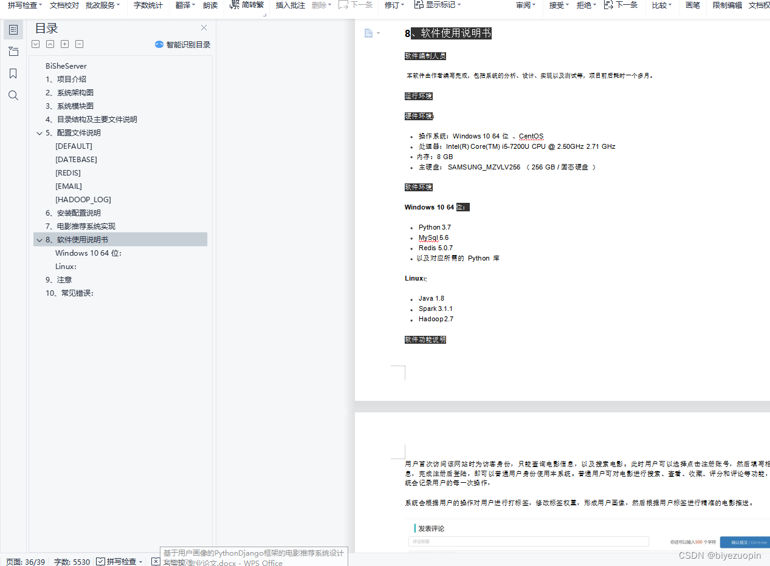770x566 pixels.
Task: Select [DEFAULT] outline entry
Action: (x=74, y=146)
